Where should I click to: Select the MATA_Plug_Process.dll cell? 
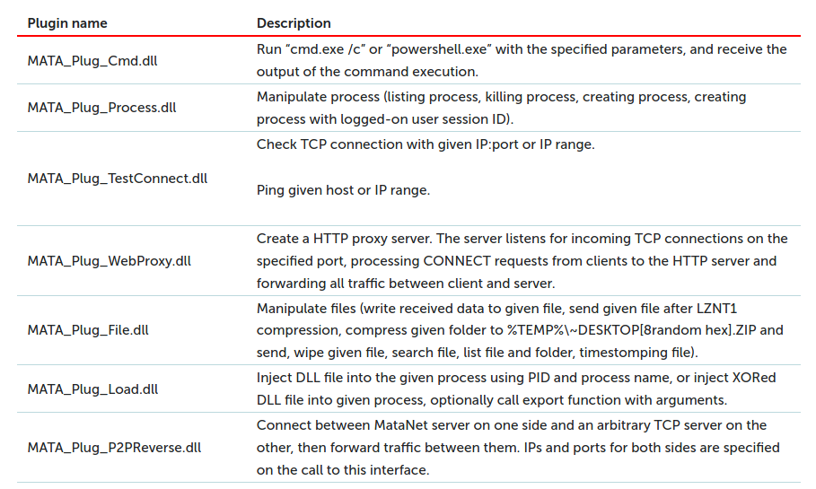101,108
